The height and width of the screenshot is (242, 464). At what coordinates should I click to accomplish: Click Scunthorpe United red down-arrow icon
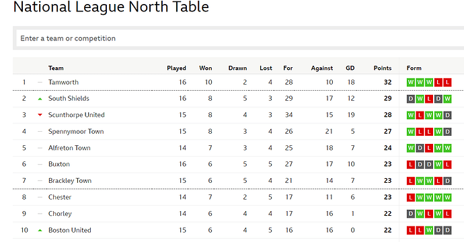click(x=40, y=115)
